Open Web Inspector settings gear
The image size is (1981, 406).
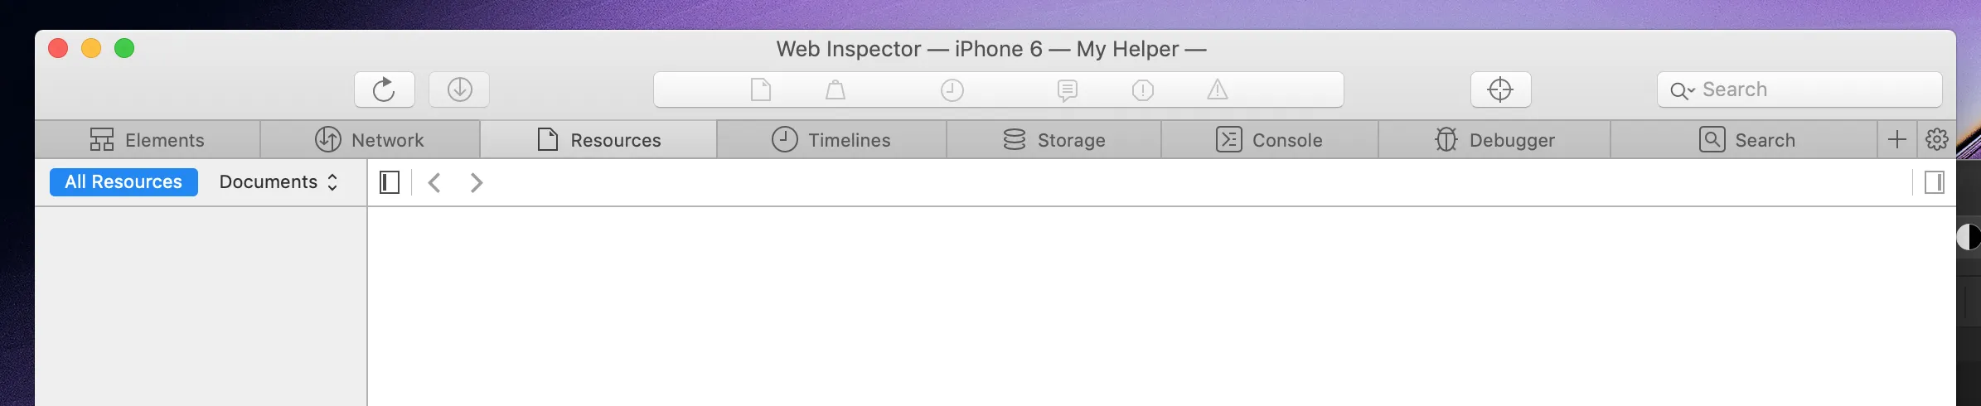tap(1936, 139)
